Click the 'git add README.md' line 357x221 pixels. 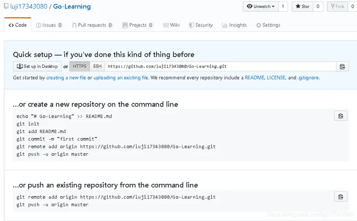tap(41, 131)
